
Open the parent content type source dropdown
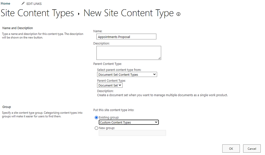[127, 74]
